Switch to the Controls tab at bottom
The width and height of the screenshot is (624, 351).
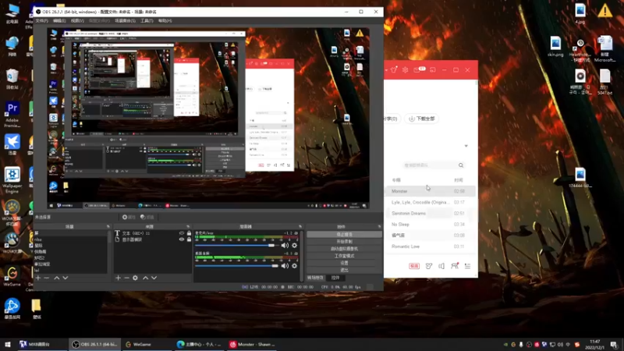tap(335, 278)
